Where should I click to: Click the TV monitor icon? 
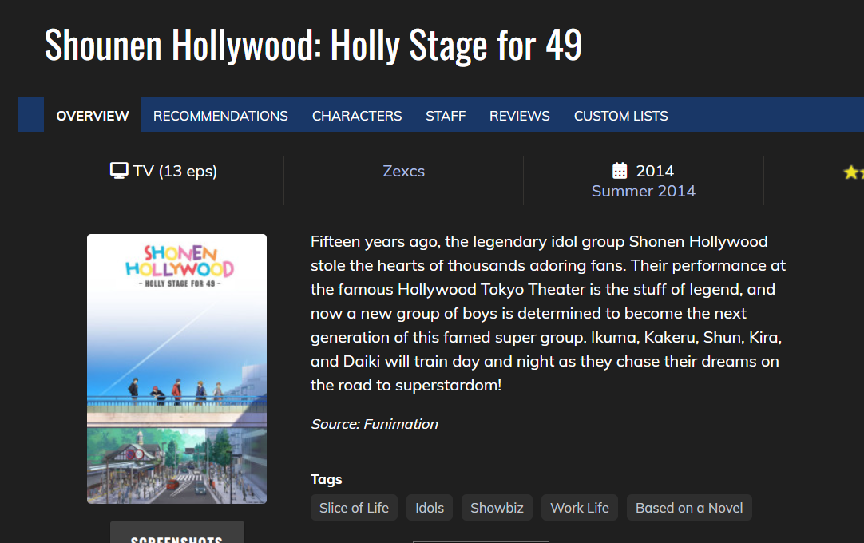tap(119, 171)
